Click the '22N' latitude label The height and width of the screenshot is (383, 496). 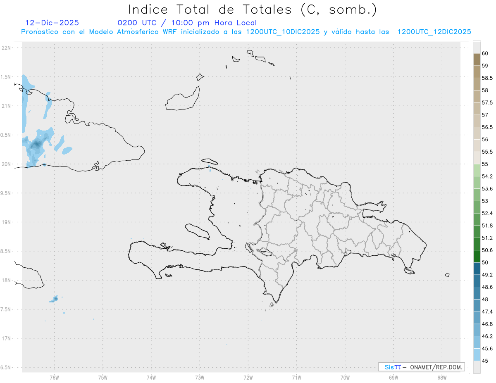(7, 48)
